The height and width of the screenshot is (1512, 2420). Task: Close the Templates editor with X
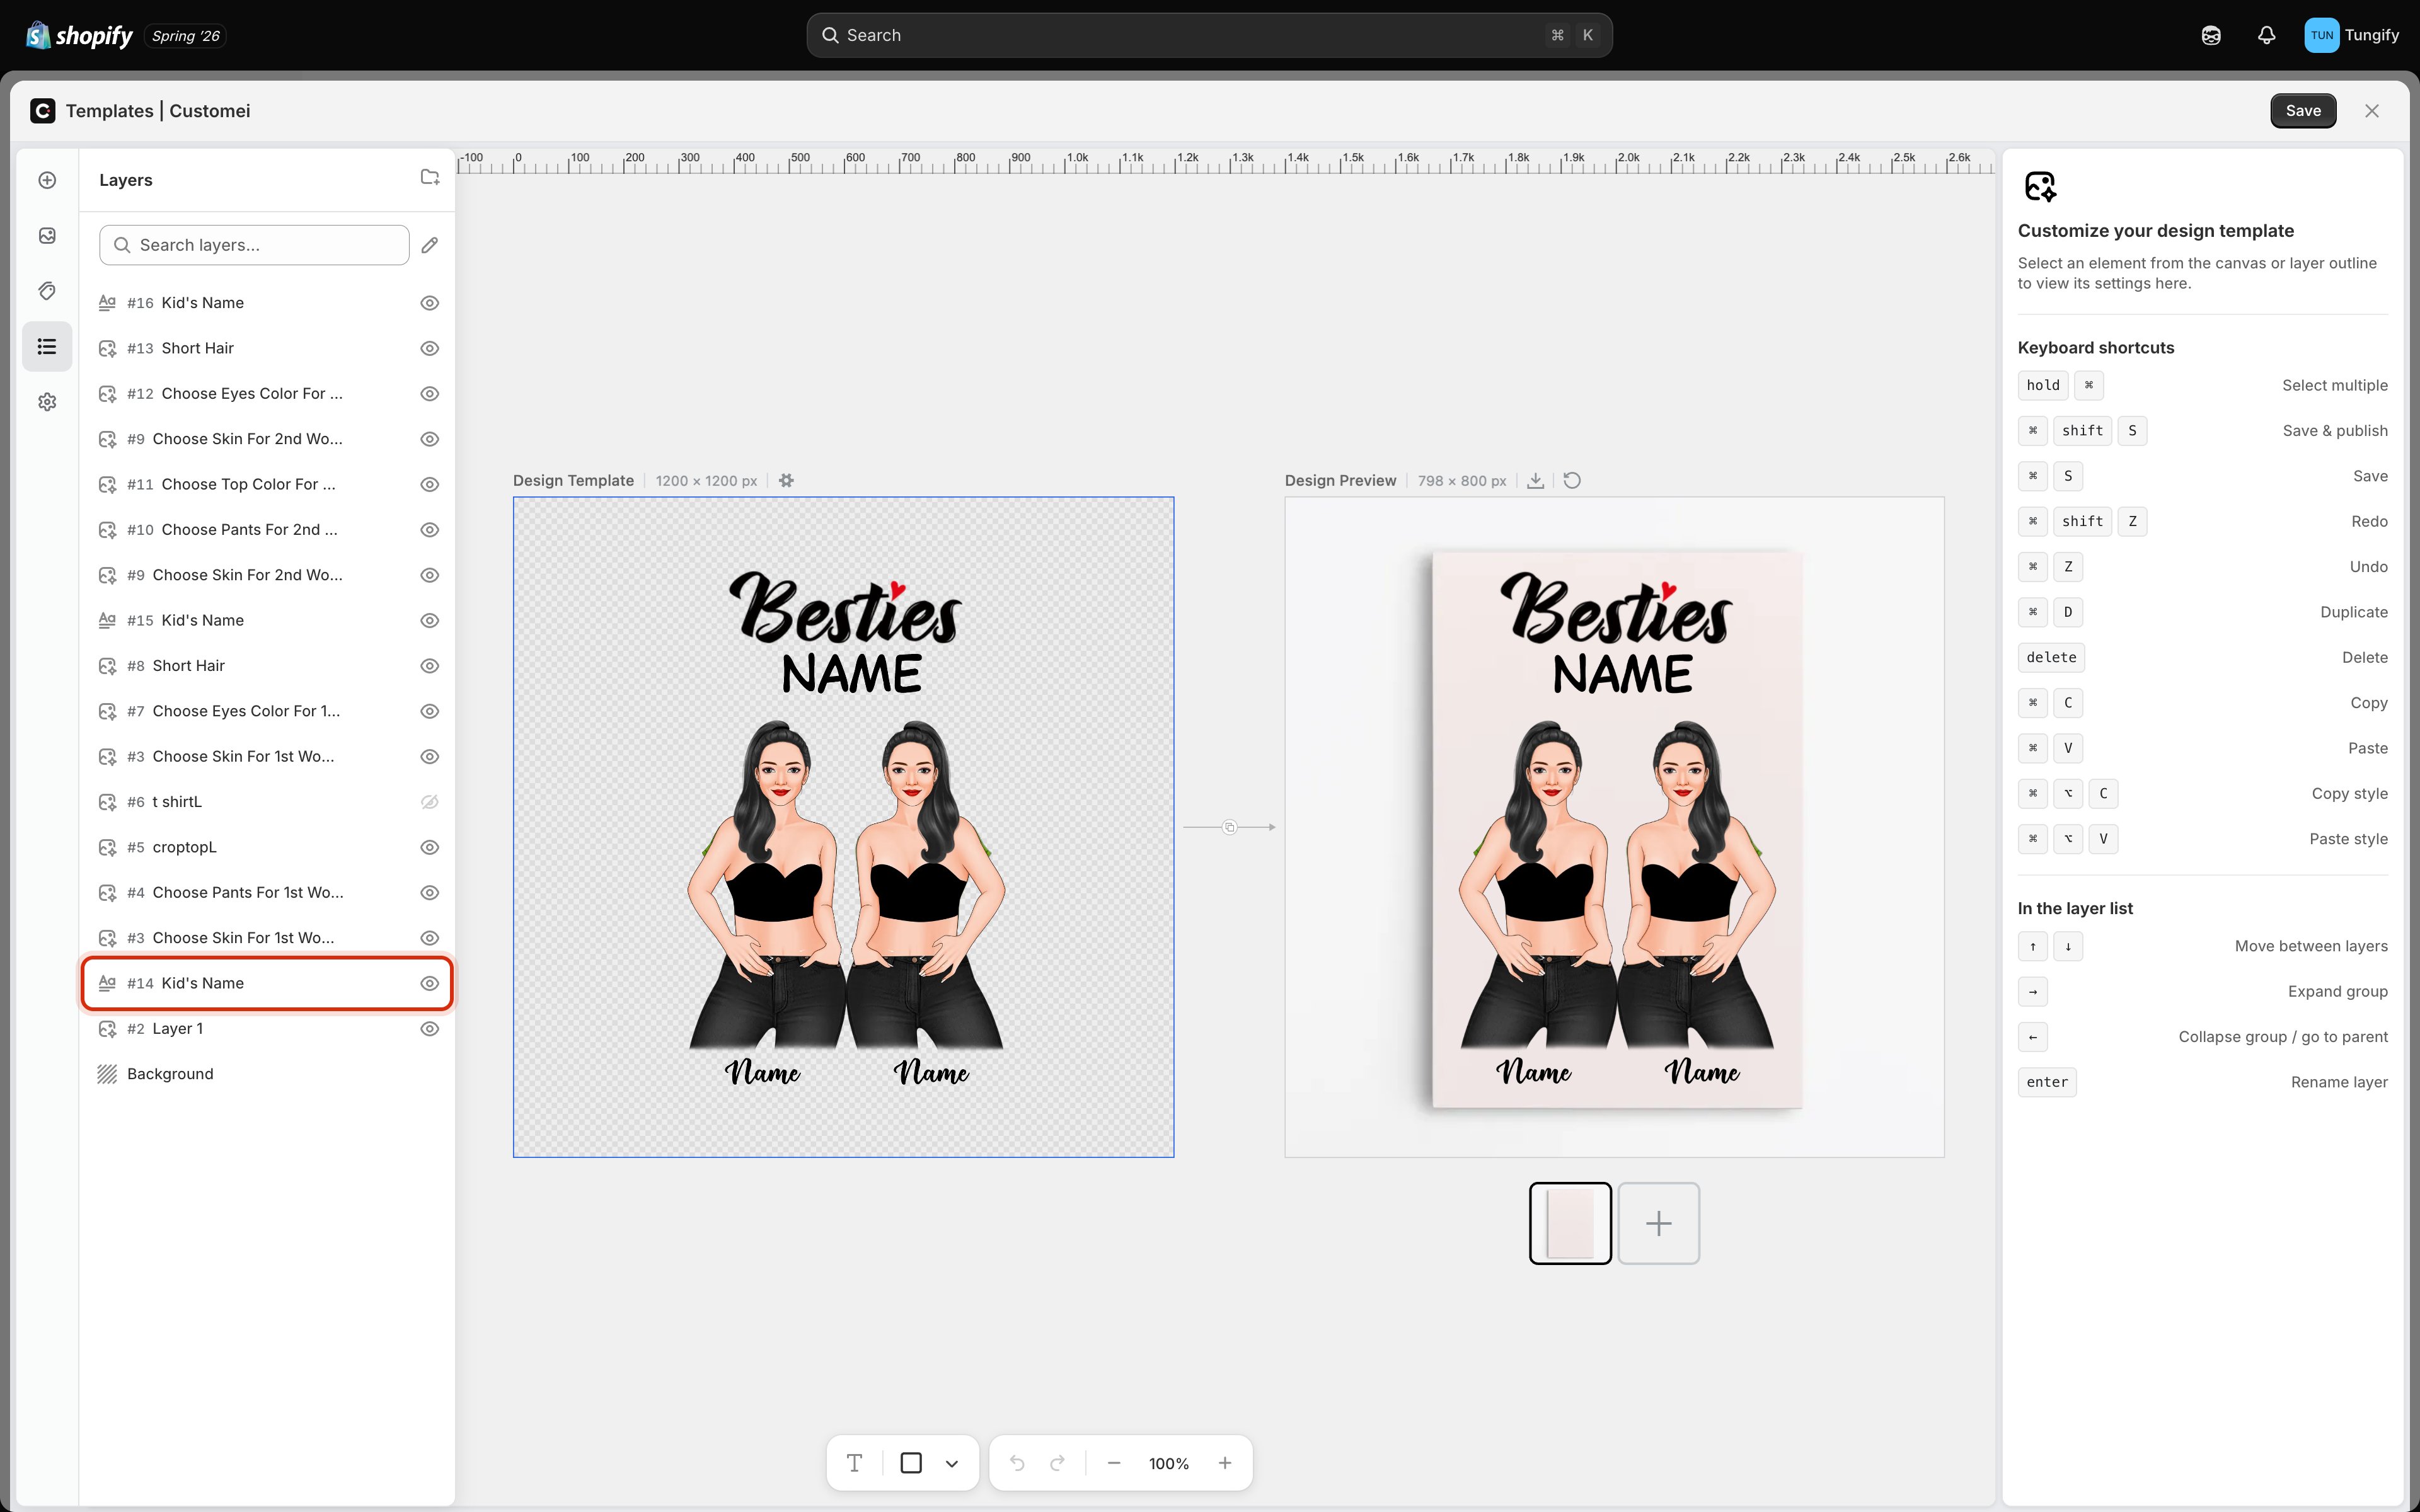click(x=2372, y=111)
